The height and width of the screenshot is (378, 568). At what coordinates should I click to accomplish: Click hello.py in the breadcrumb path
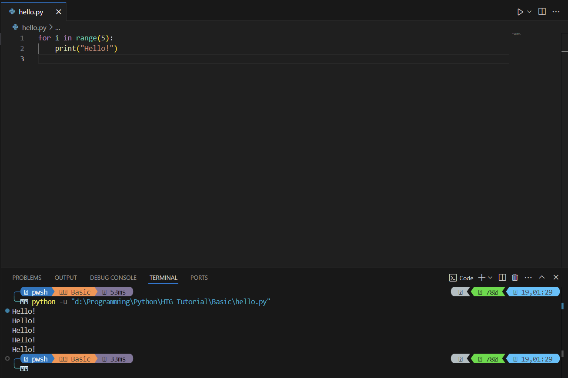coord(34,27)
